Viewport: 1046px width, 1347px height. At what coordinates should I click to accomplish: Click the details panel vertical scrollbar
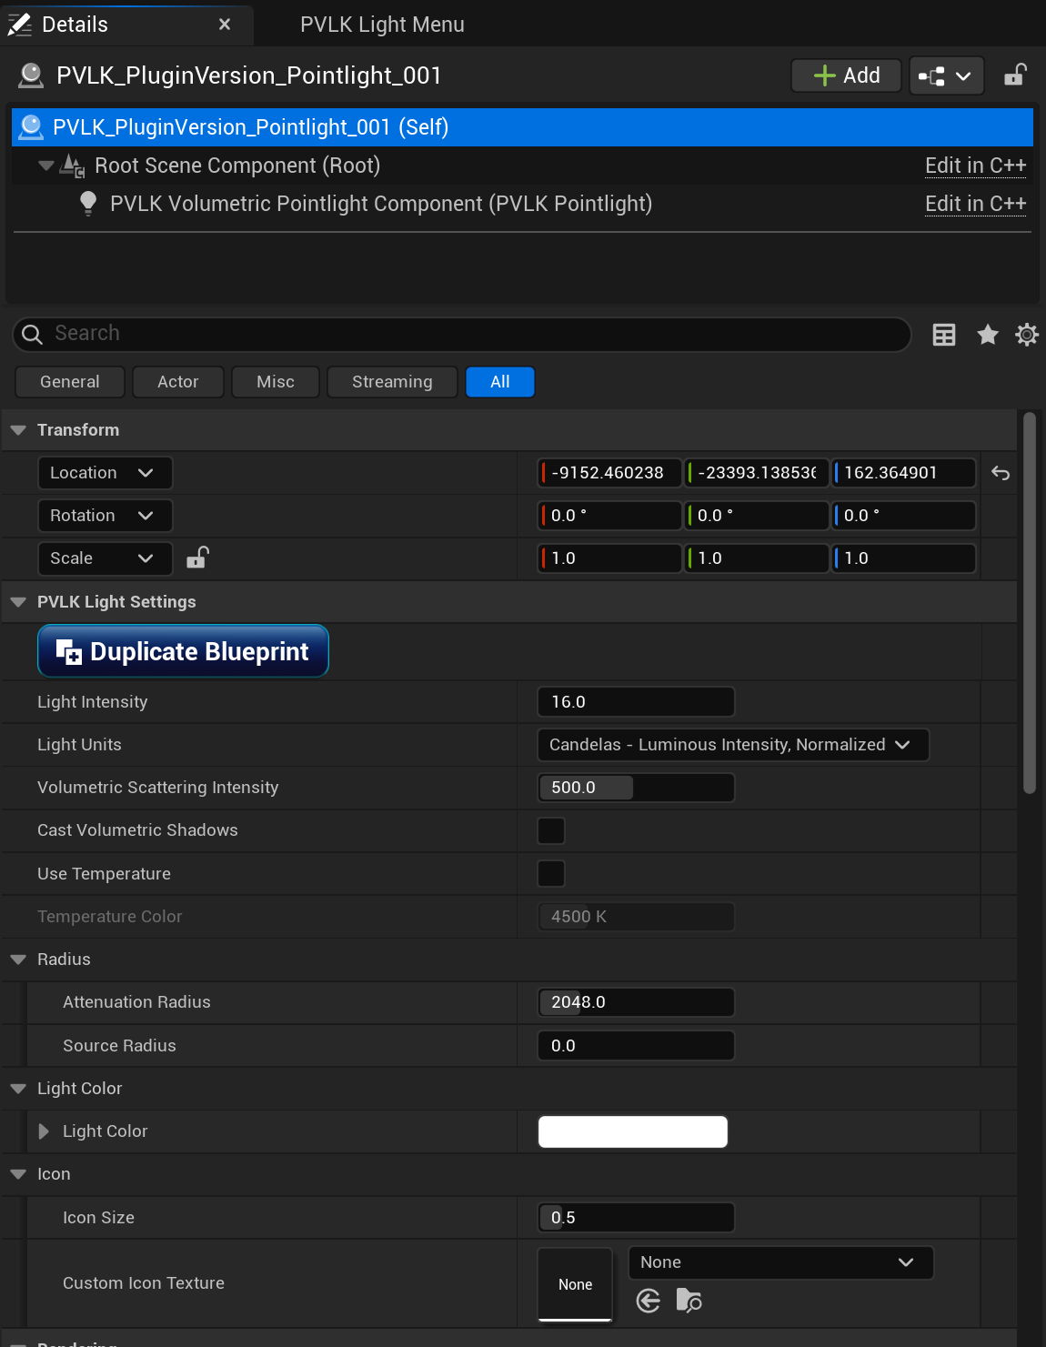[1030, 603]
